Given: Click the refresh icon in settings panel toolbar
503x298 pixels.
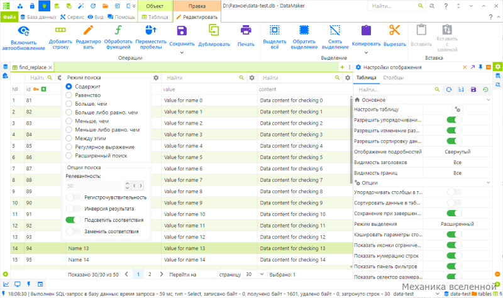Looking at the screenshot, I should click(449, 89).
